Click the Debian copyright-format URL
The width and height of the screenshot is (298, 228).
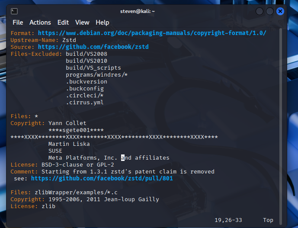pos(152,33)
